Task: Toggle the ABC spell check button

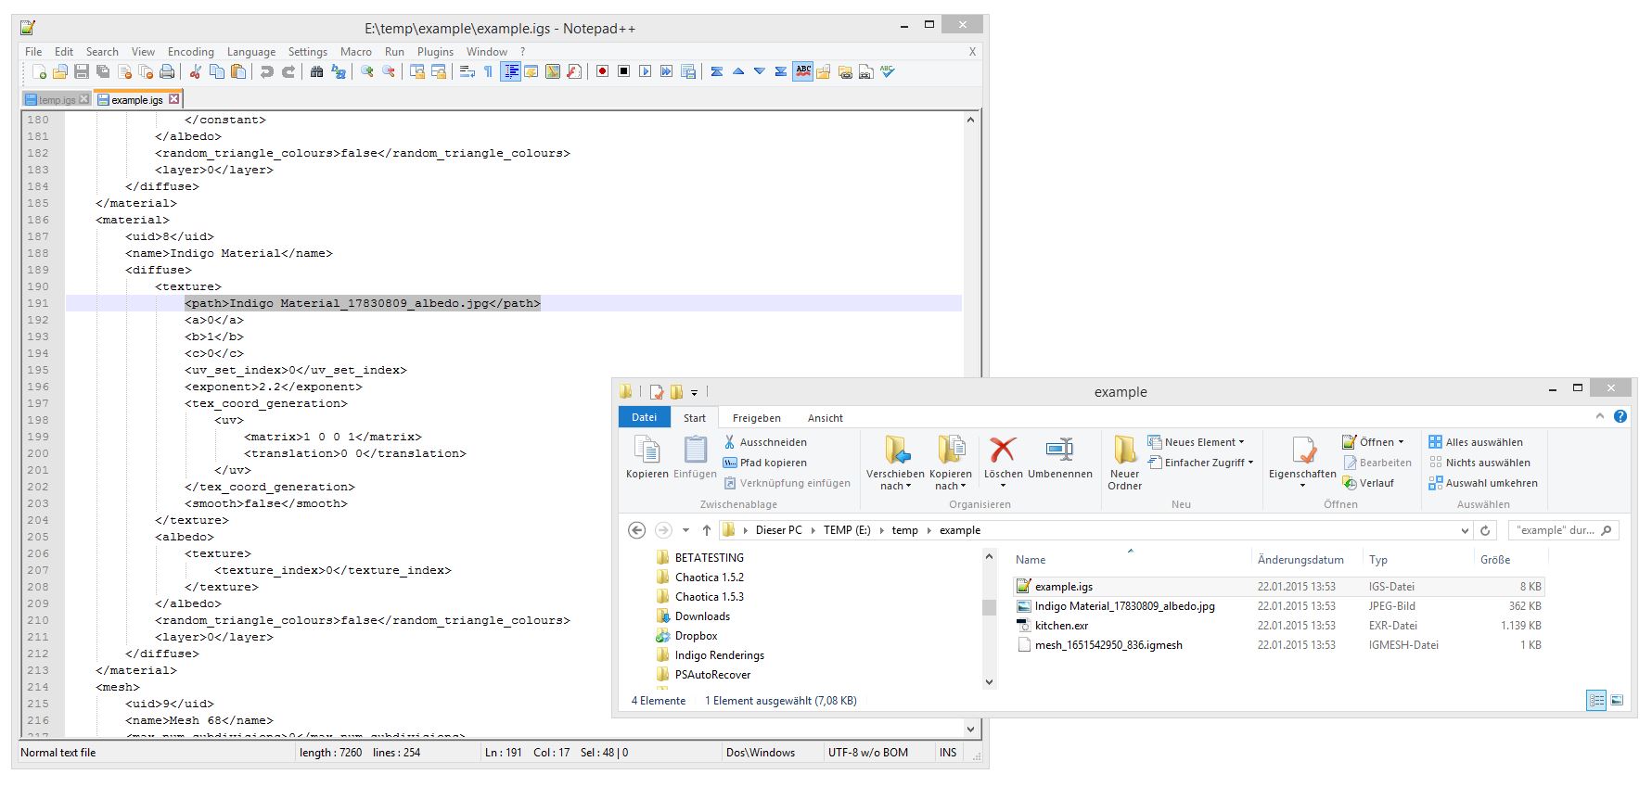Action: pyautogui.click(x=803, y=71)
